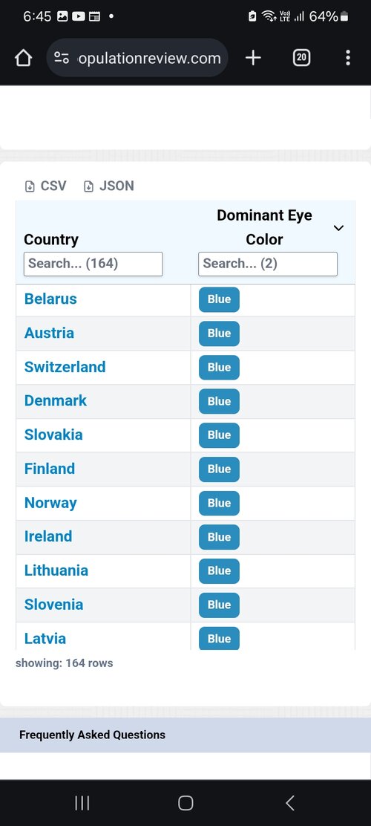Tap the Android recent apps button
Image resolution: width=371 pixels, height=826 pixels.
pyautogui.click(x=82, y=803)
